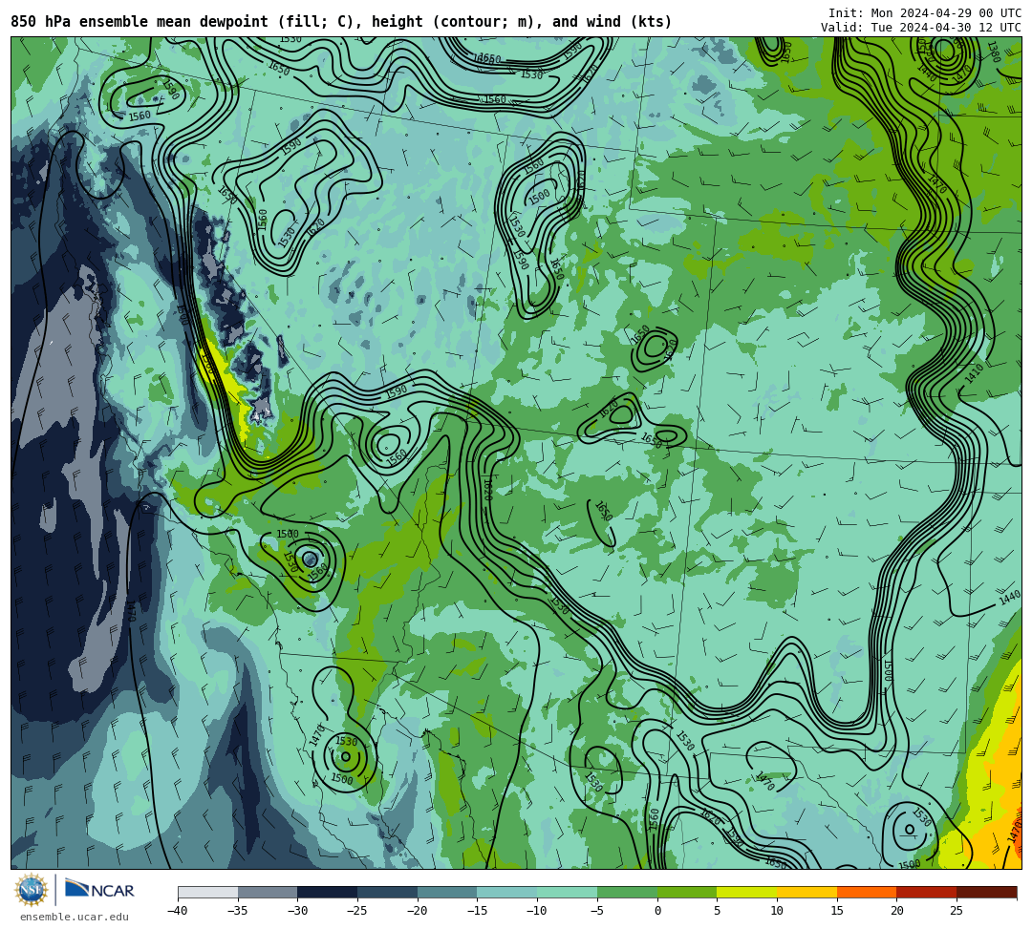The height and width of the screenshot is (929, 1032).
Task: Pick the dark brown above-25 colorbar swatch
Action: tap(986, 892)
